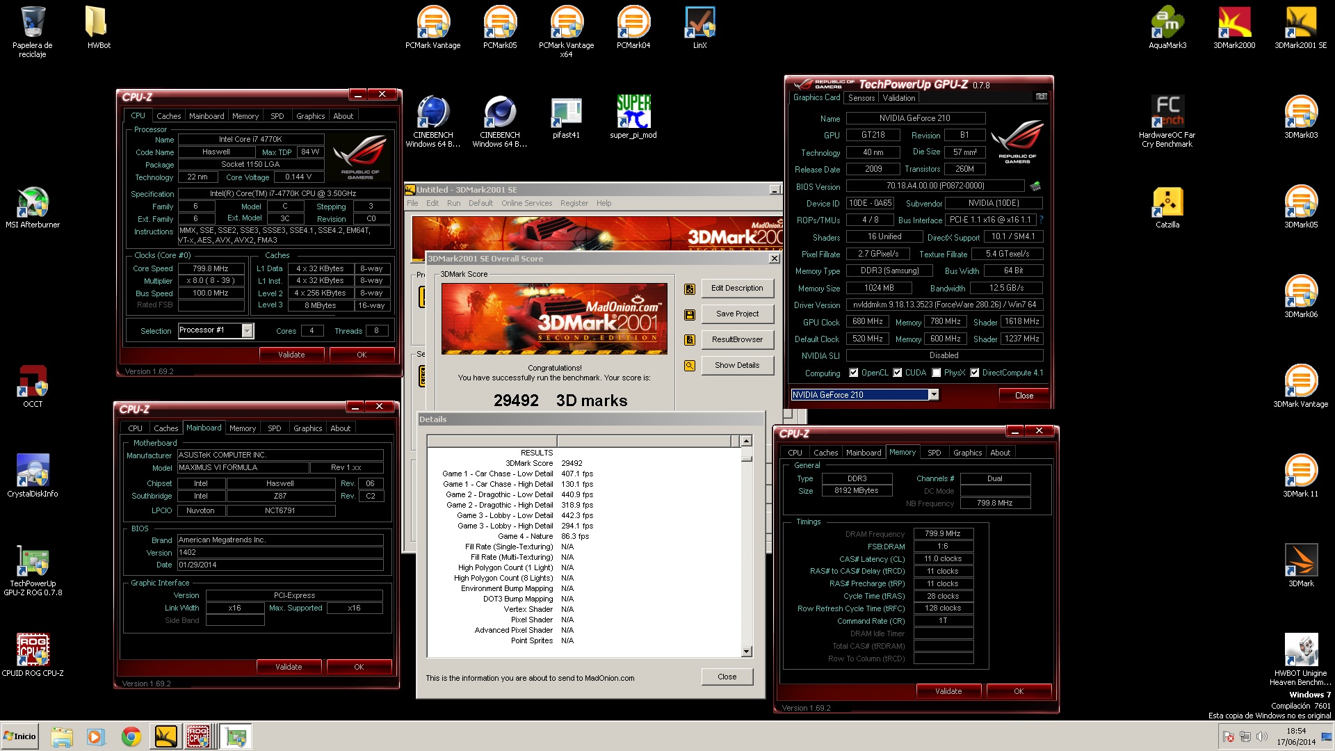Image resolution: width=1335 pixels, height=751 pixels.
Task: Open the HWBot folder icon
Action: click(99, 28)
